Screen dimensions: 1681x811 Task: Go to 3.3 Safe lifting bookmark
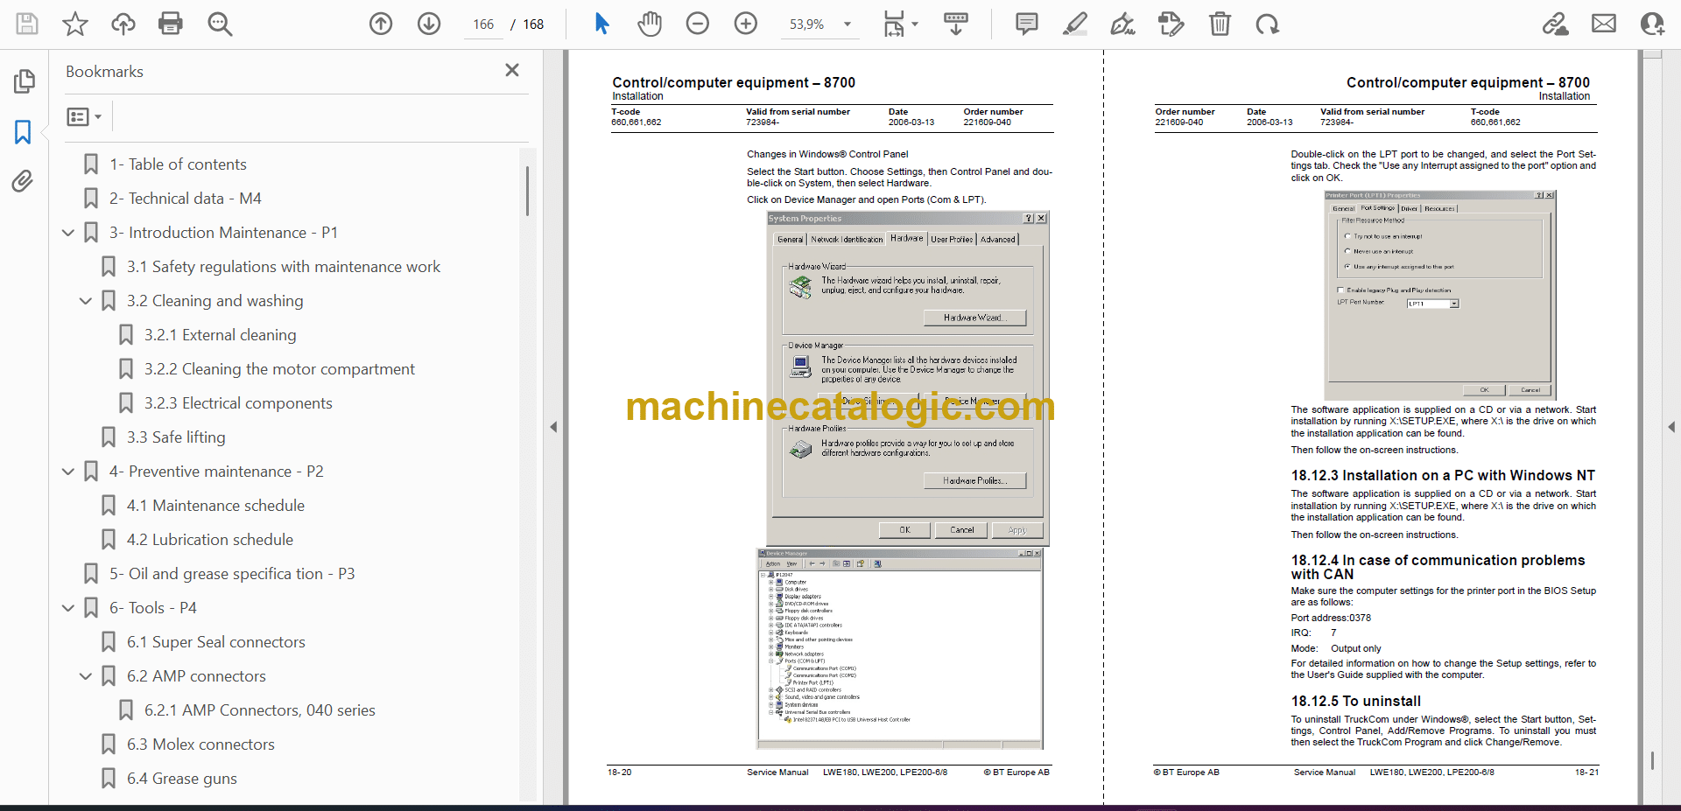coord(176,437)
